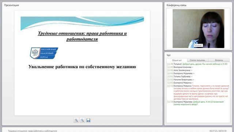The height and width of the screenshot is (132, 234).
Task: Click Екатерина Мурычева's 12:00 chat entry
Action: click(x=181, y=73)
